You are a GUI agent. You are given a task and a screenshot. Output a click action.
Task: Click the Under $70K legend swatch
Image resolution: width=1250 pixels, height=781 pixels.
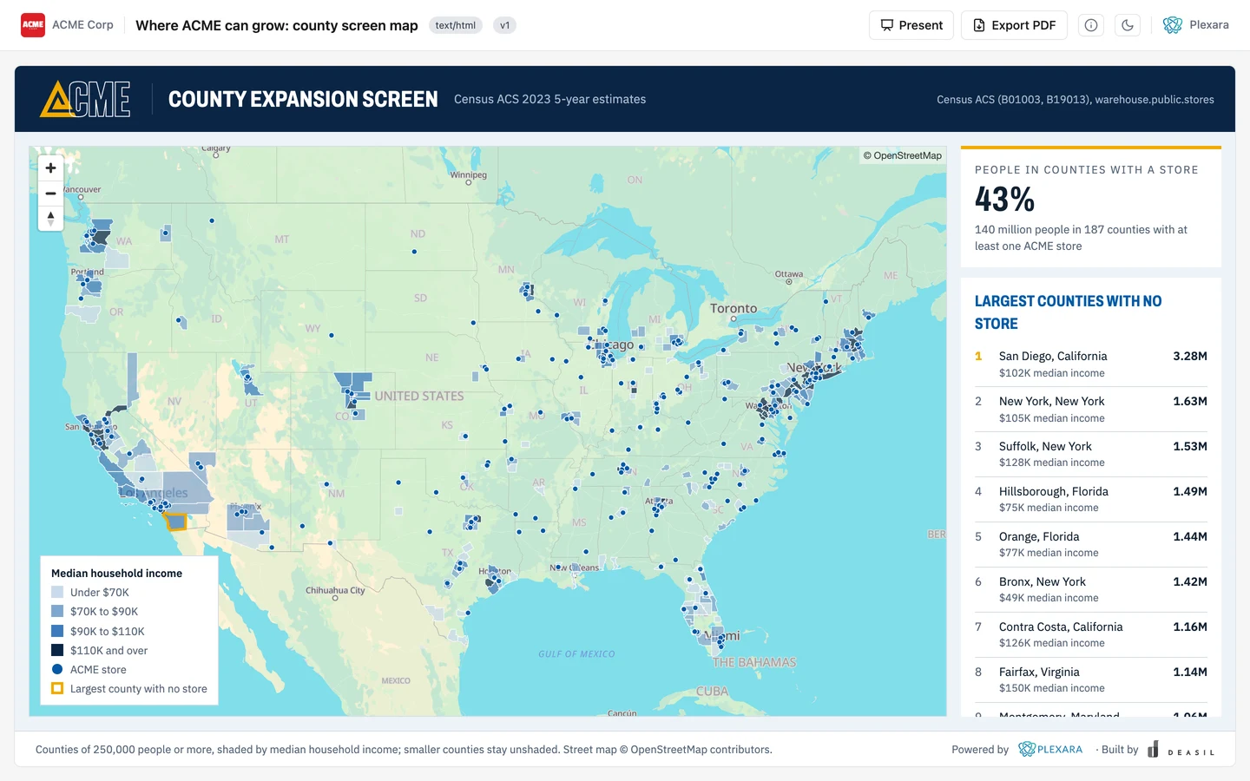[x=57, y=593]
